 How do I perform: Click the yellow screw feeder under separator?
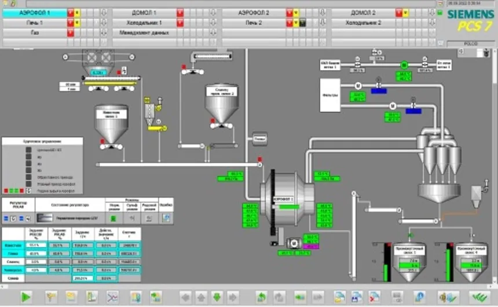pyautogui.click(x=158, y=128)
